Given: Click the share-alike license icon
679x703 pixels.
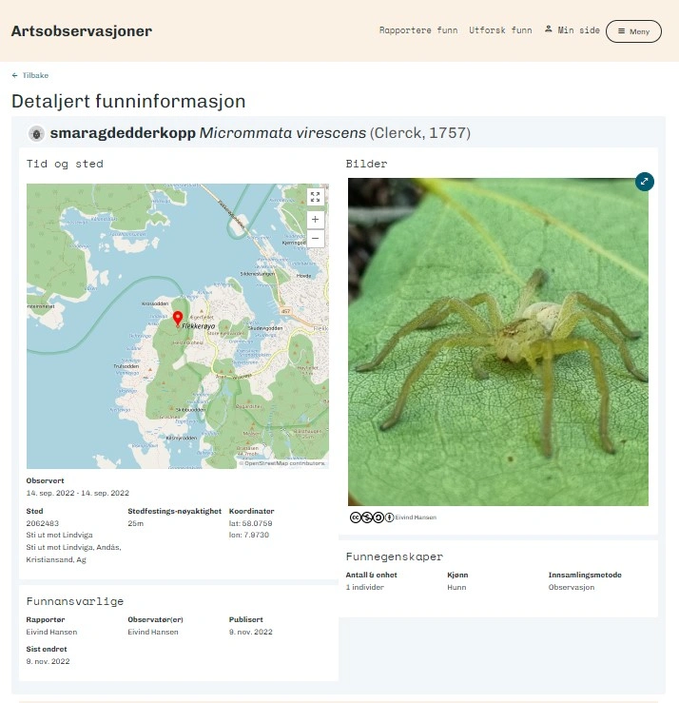Looking at the screenshot, I should 378,517.
